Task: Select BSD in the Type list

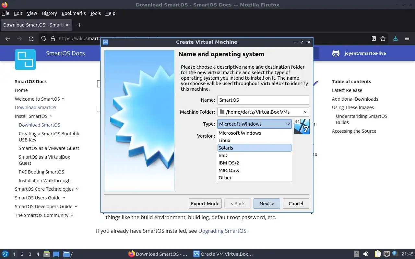Action: [255, 155]
